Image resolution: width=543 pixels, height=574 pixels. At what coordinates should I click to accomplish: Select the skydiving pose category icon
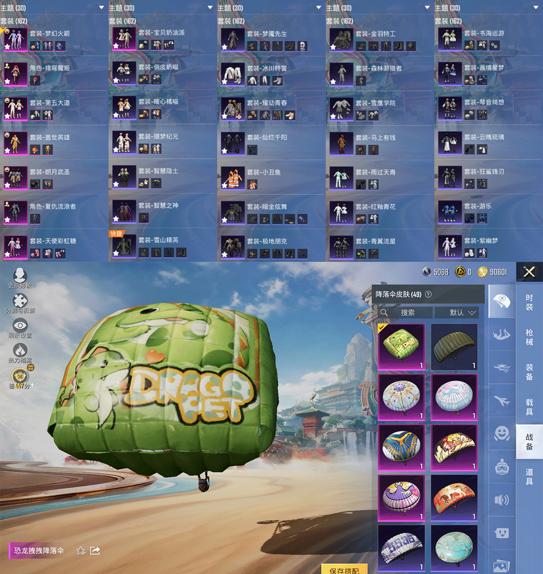point(502,334)
